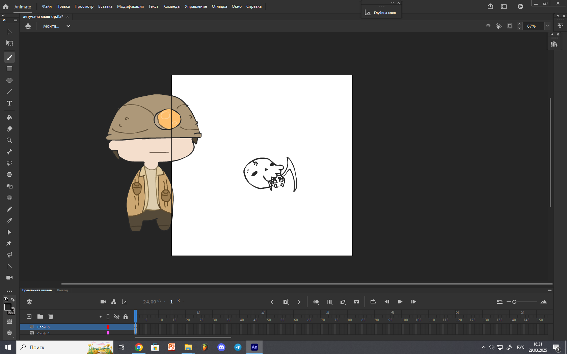Pick the Lasso tool

9,163
